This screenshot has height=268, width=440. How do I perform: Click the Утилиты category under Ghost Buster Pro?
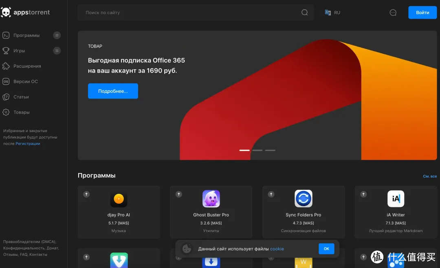(211, 231)
